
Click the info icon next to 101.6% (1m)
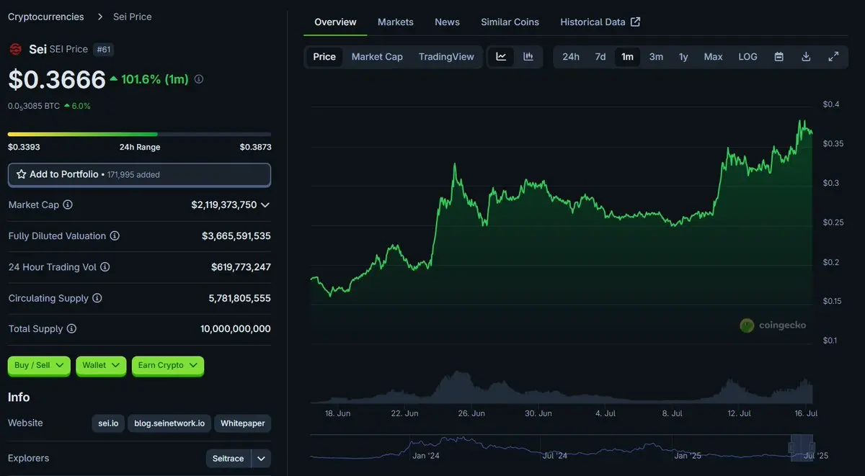point(199,79)
